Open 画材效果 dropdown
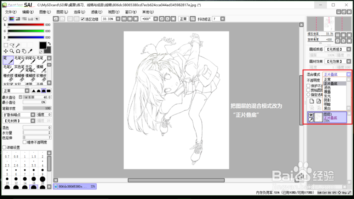Viewport: 354px width, 199px height. click(x=349, y=61)
